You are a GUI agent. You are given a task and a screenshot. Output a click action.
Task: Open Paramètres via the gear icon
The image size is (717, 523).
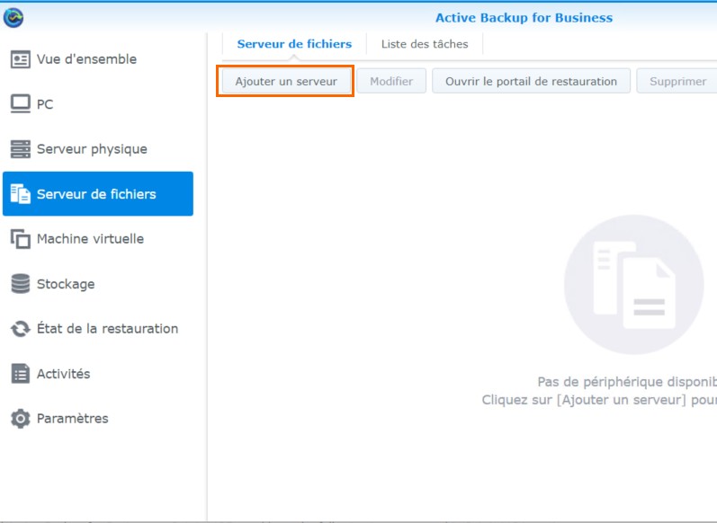click(20, 419)
